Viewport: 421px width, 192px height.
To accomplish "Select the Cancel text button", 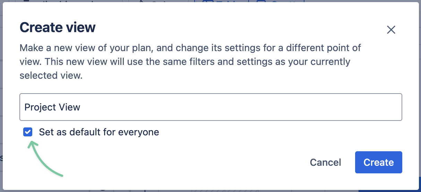I will (325, 162).
